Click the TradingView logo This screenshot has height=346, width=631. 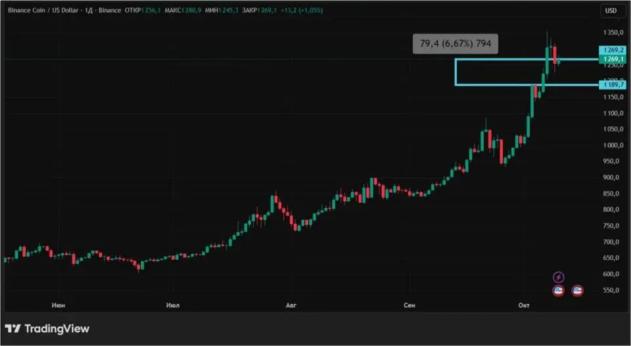(x=47, y=328)
